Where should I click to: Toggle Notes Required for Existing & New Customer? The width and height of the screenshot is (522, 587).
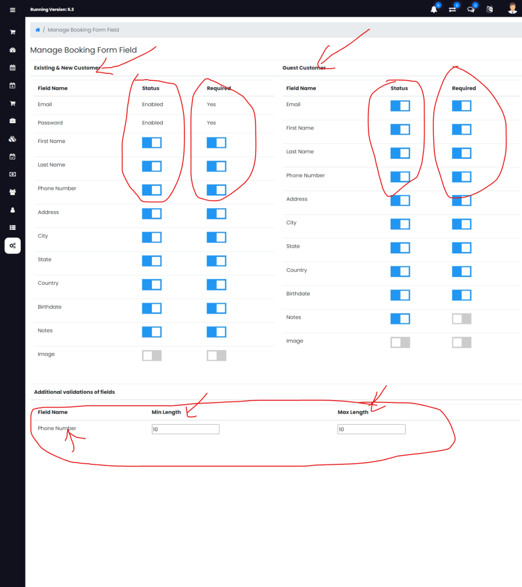tap(216, 332)
